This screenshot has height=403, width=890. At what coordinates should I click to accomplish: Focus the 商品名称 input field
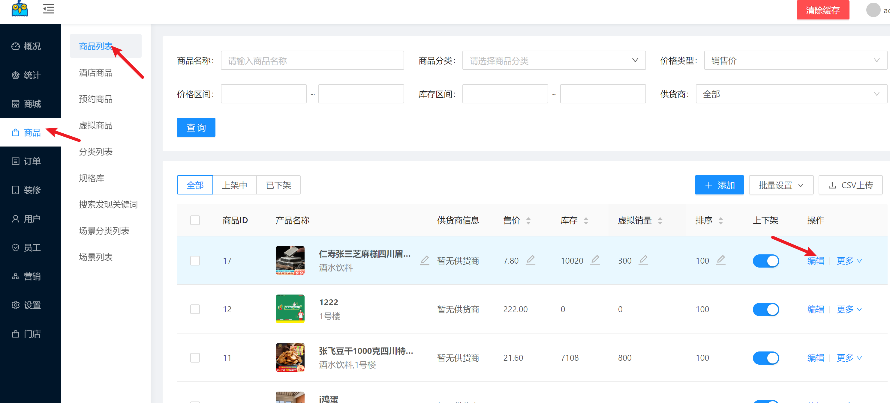[x=312, y=61]
